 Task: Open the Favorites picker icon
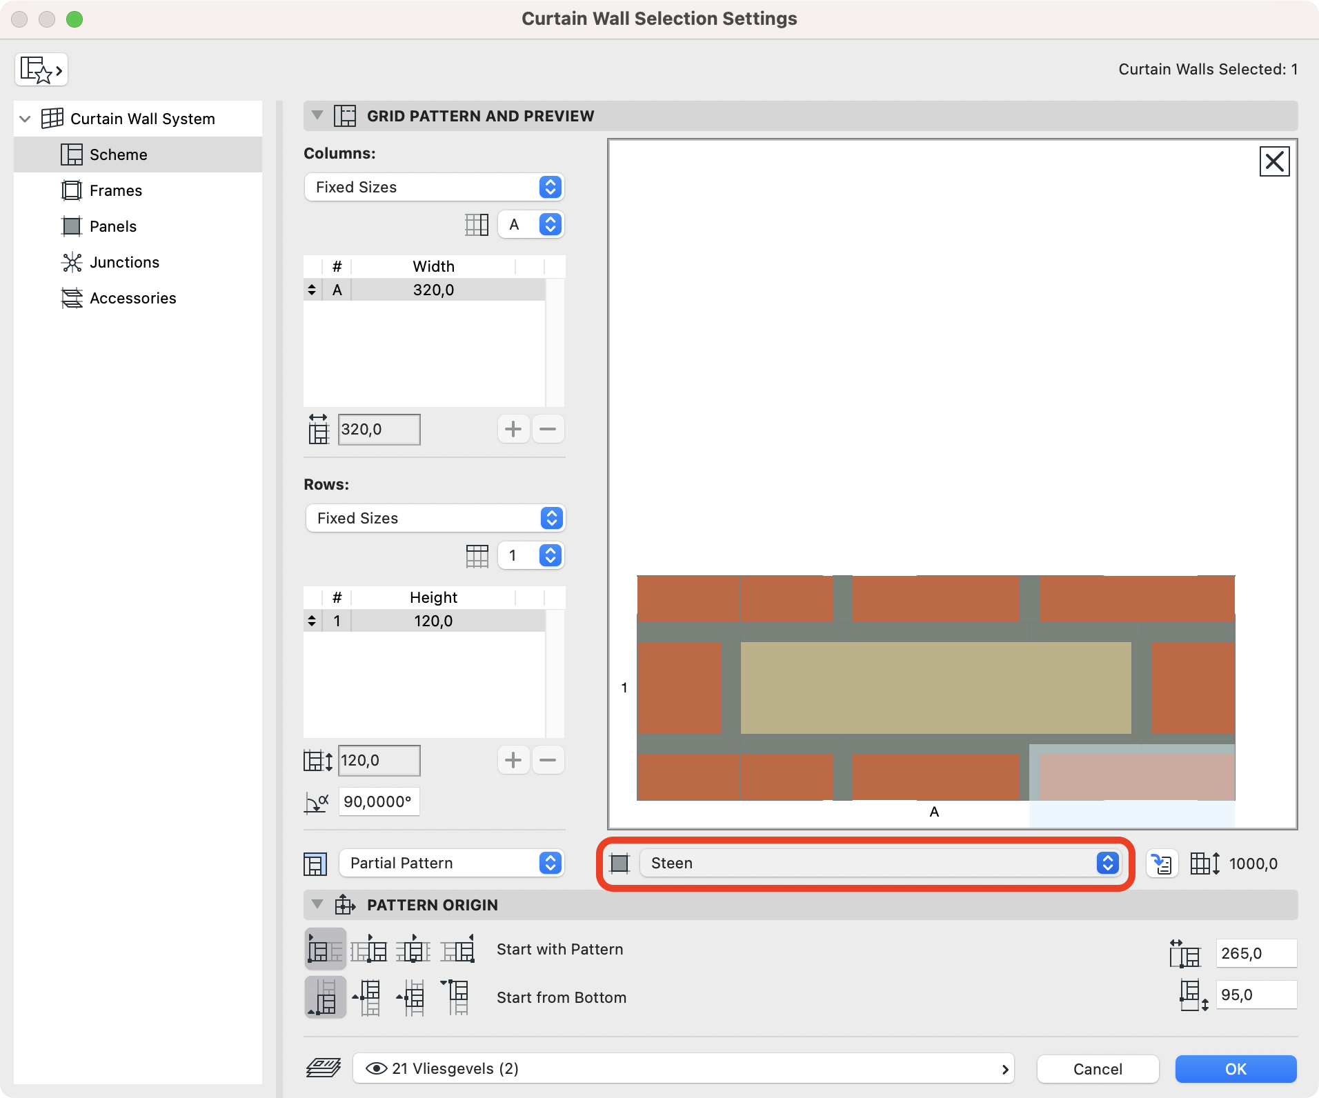click(41, 70)
